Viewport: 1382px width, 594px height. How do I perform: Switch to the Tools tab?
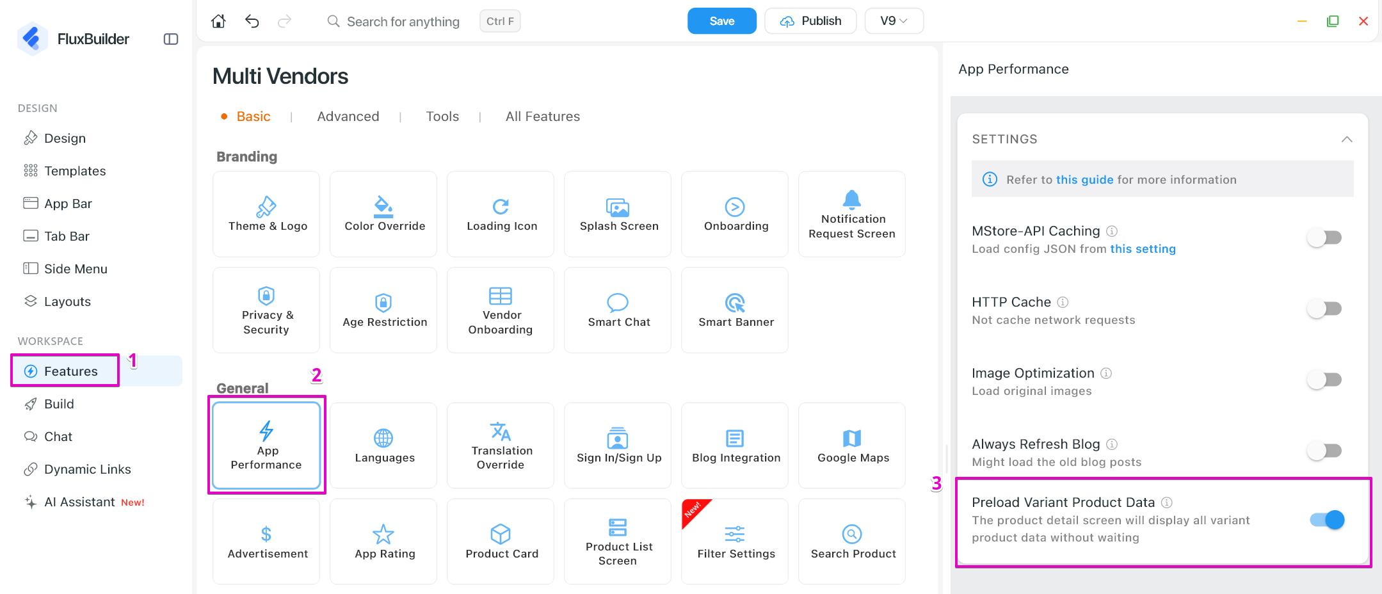coord(442,116)
